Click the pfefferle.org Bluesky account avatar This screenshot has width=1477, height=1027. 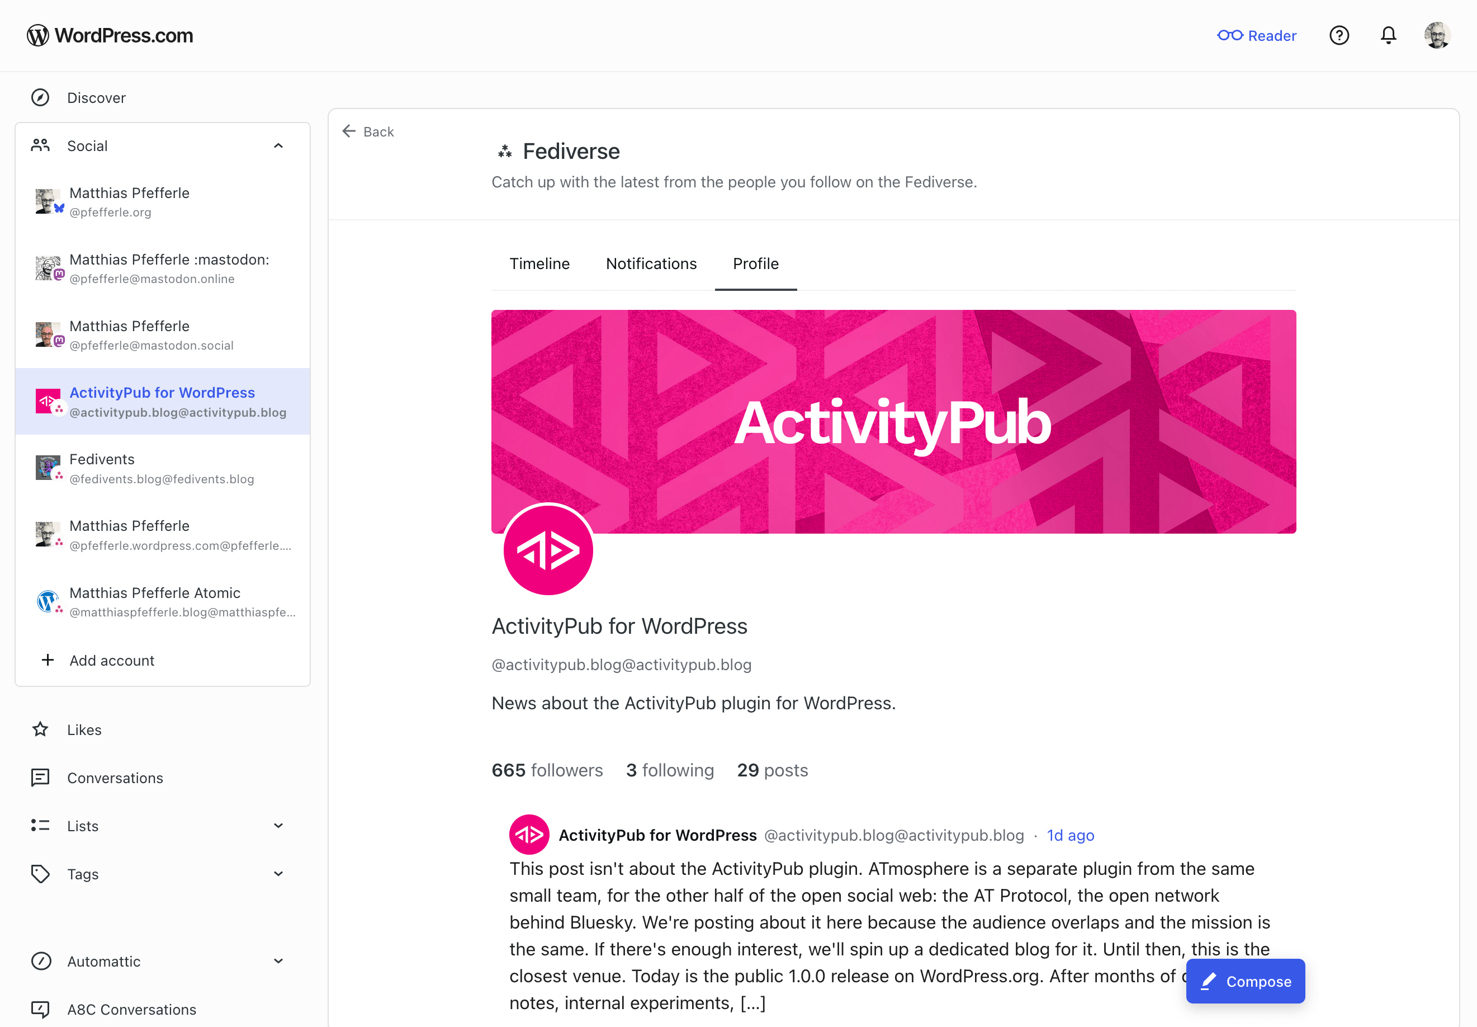point(48,201)
